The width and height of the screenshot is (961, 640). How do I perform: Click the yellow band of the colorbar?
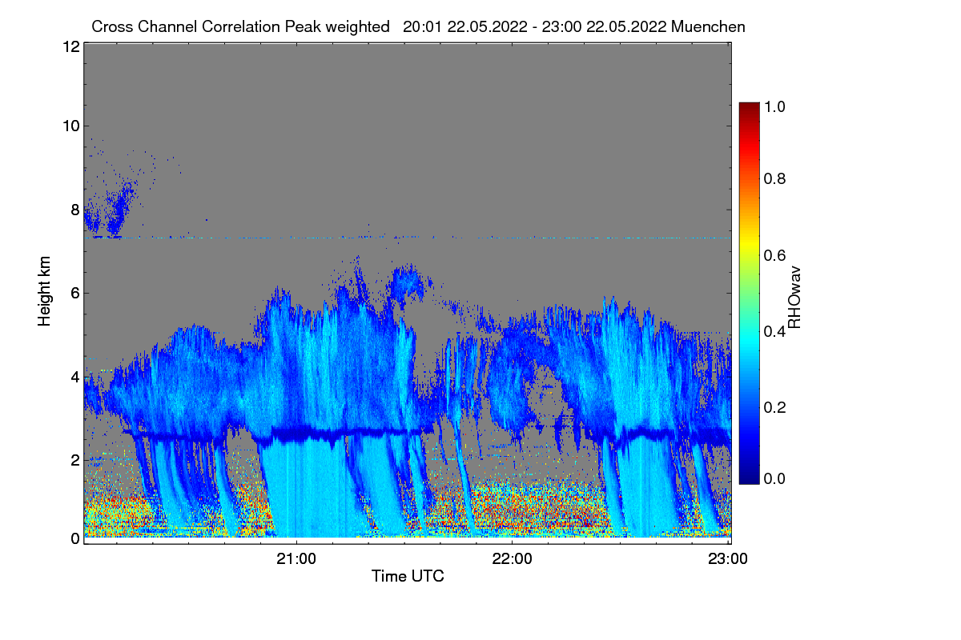(749, 244)
